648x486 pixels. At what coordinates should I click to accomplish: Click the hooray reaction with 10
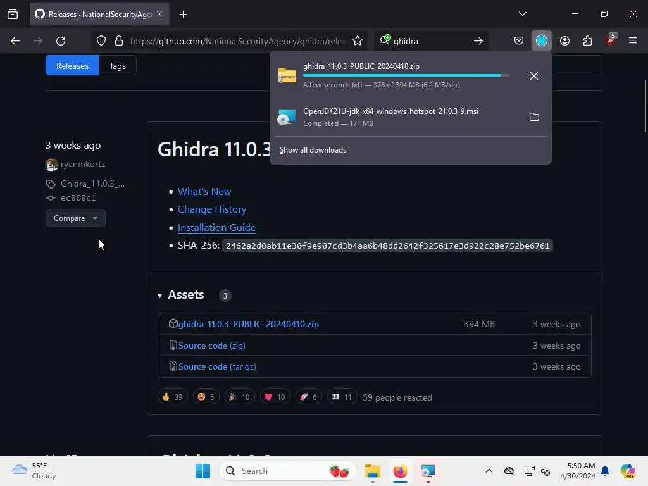[x=240, y=397]
